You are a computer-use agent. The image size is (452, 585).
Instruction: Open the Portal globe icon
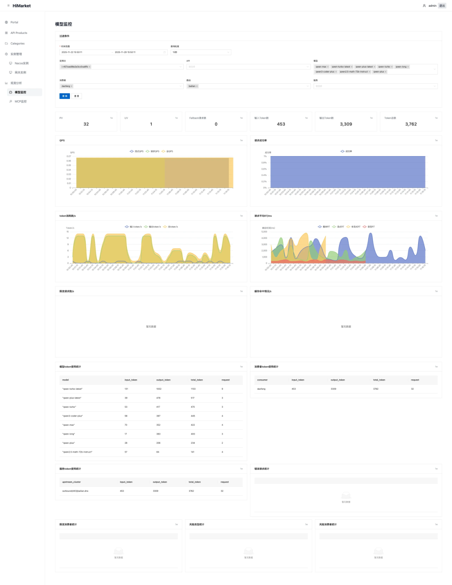[x=6, y=22]
